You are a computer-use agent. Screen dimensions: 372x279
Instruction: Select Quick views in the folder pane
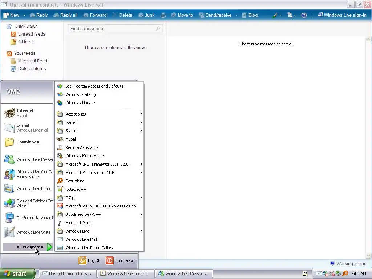coord(26,26)
